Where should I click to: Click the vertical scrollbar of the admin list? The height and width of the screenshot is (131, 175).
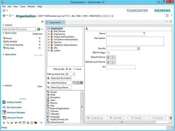(x=82, y=107)
